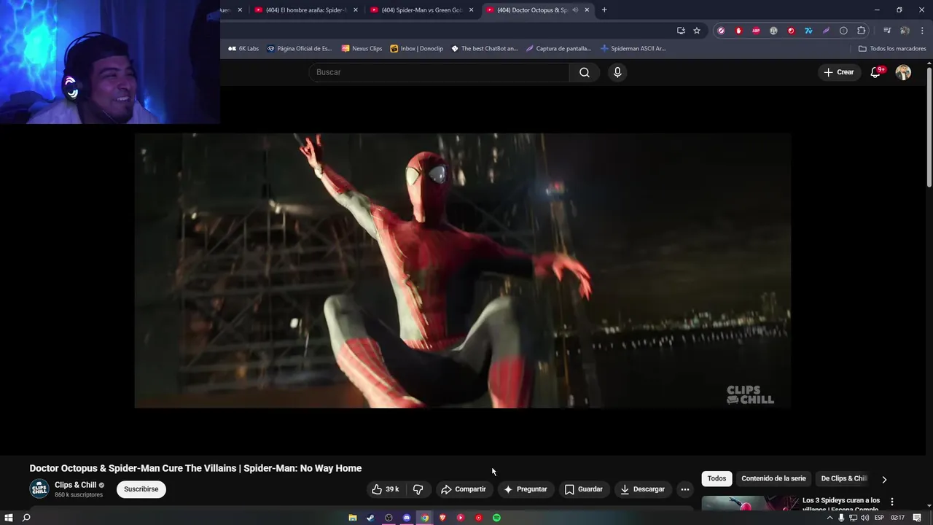933x525 pixels.
Task: Open Discord from the taskbar
Action: [x=407, y=518]
